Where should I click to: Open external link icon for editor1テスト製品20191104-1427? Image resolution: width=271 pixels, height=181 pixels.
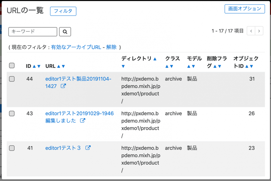63,86
